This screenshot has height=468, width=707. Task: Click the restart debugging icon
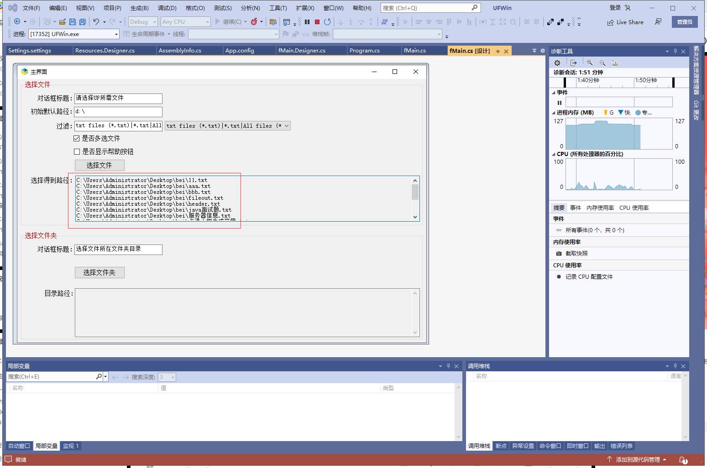coord(327,21)
